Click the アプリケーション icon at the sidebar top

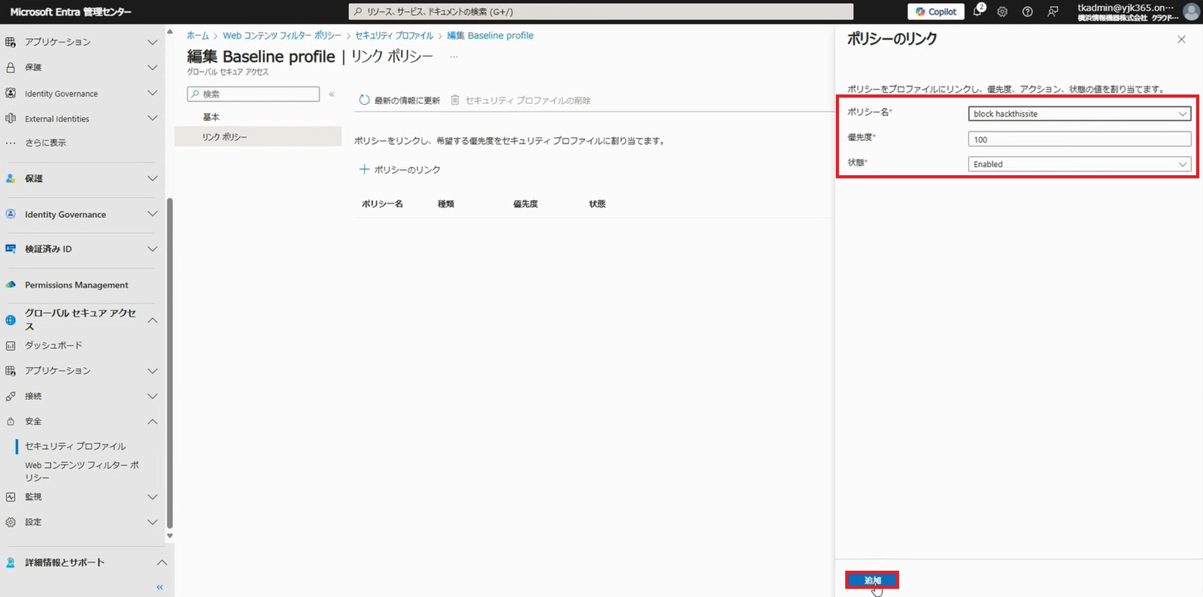click(11, 42)
